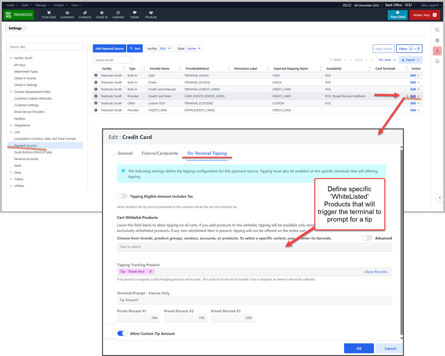
Task: Click the Time Clock button
Action: (397, 15)
